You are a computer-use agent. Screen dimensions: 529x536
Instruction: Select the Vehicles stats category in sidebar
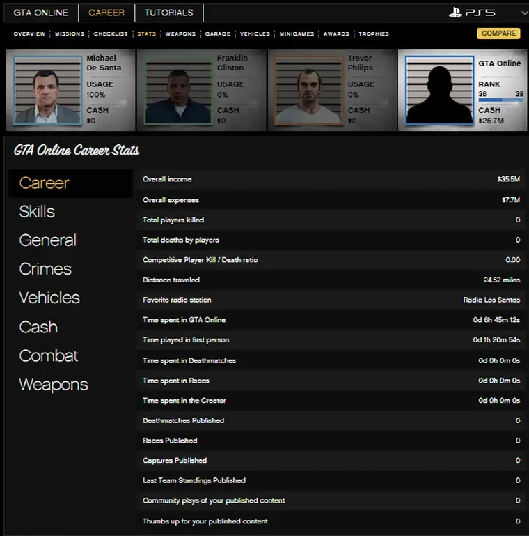(49, 298)
